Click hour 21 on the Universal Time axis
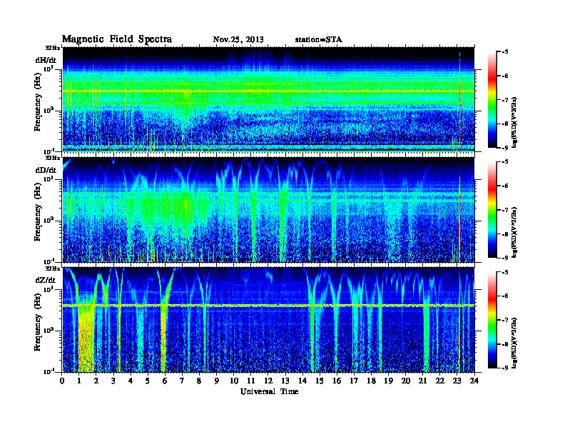Screen dimensions: 565x437 tap(422, 381)
